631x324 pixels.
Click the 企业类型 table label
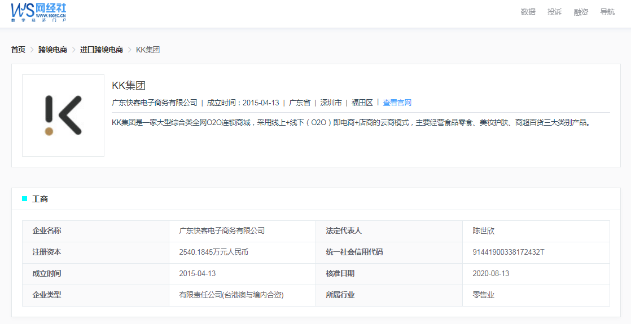[47, 295]
